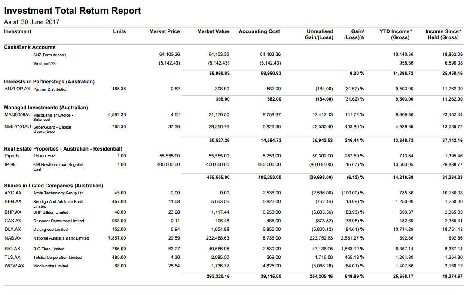The width and height of the screenshot is (470, 295).
Task: Click the BHP.AX share code
Action: coord(13,212)
